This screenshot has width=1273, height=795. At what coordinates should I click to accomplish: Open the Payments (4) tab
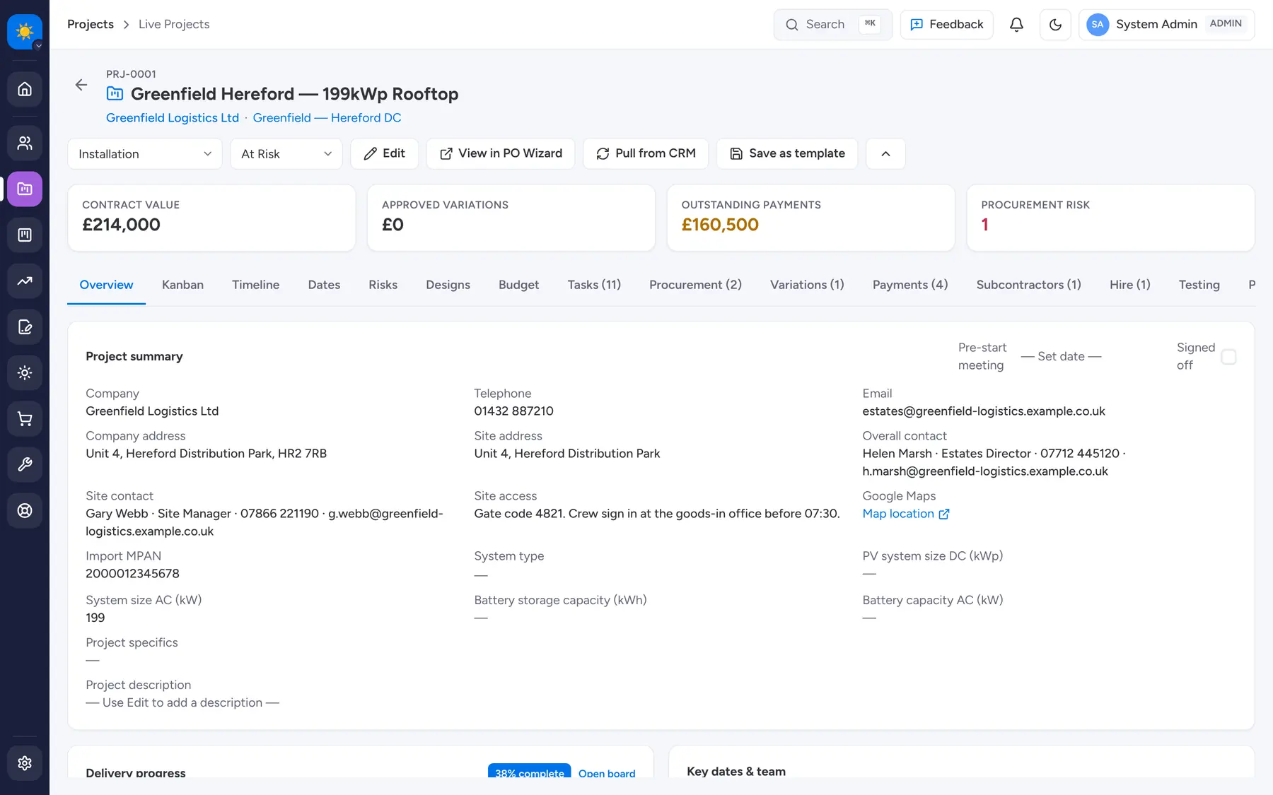(910, 285)
